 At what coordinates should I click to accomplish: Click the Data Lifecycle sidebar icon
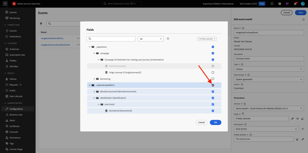coord(7,96)
